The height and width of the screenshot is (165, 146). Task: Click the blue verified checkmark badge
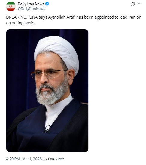click(x=47, y=4)
